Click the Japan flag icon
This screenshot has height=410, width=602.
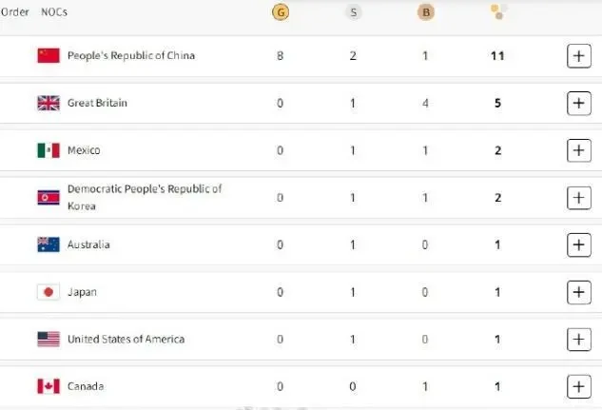(x=49, y=292)
